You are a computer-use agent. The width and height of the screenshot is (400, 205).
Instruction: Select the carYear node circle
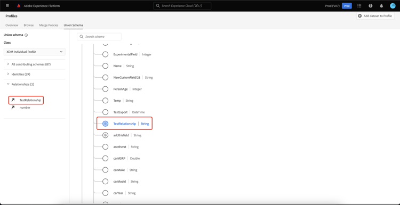(106, 193)
